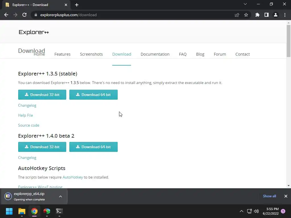Open the tab search dropdown arrow

245,4
